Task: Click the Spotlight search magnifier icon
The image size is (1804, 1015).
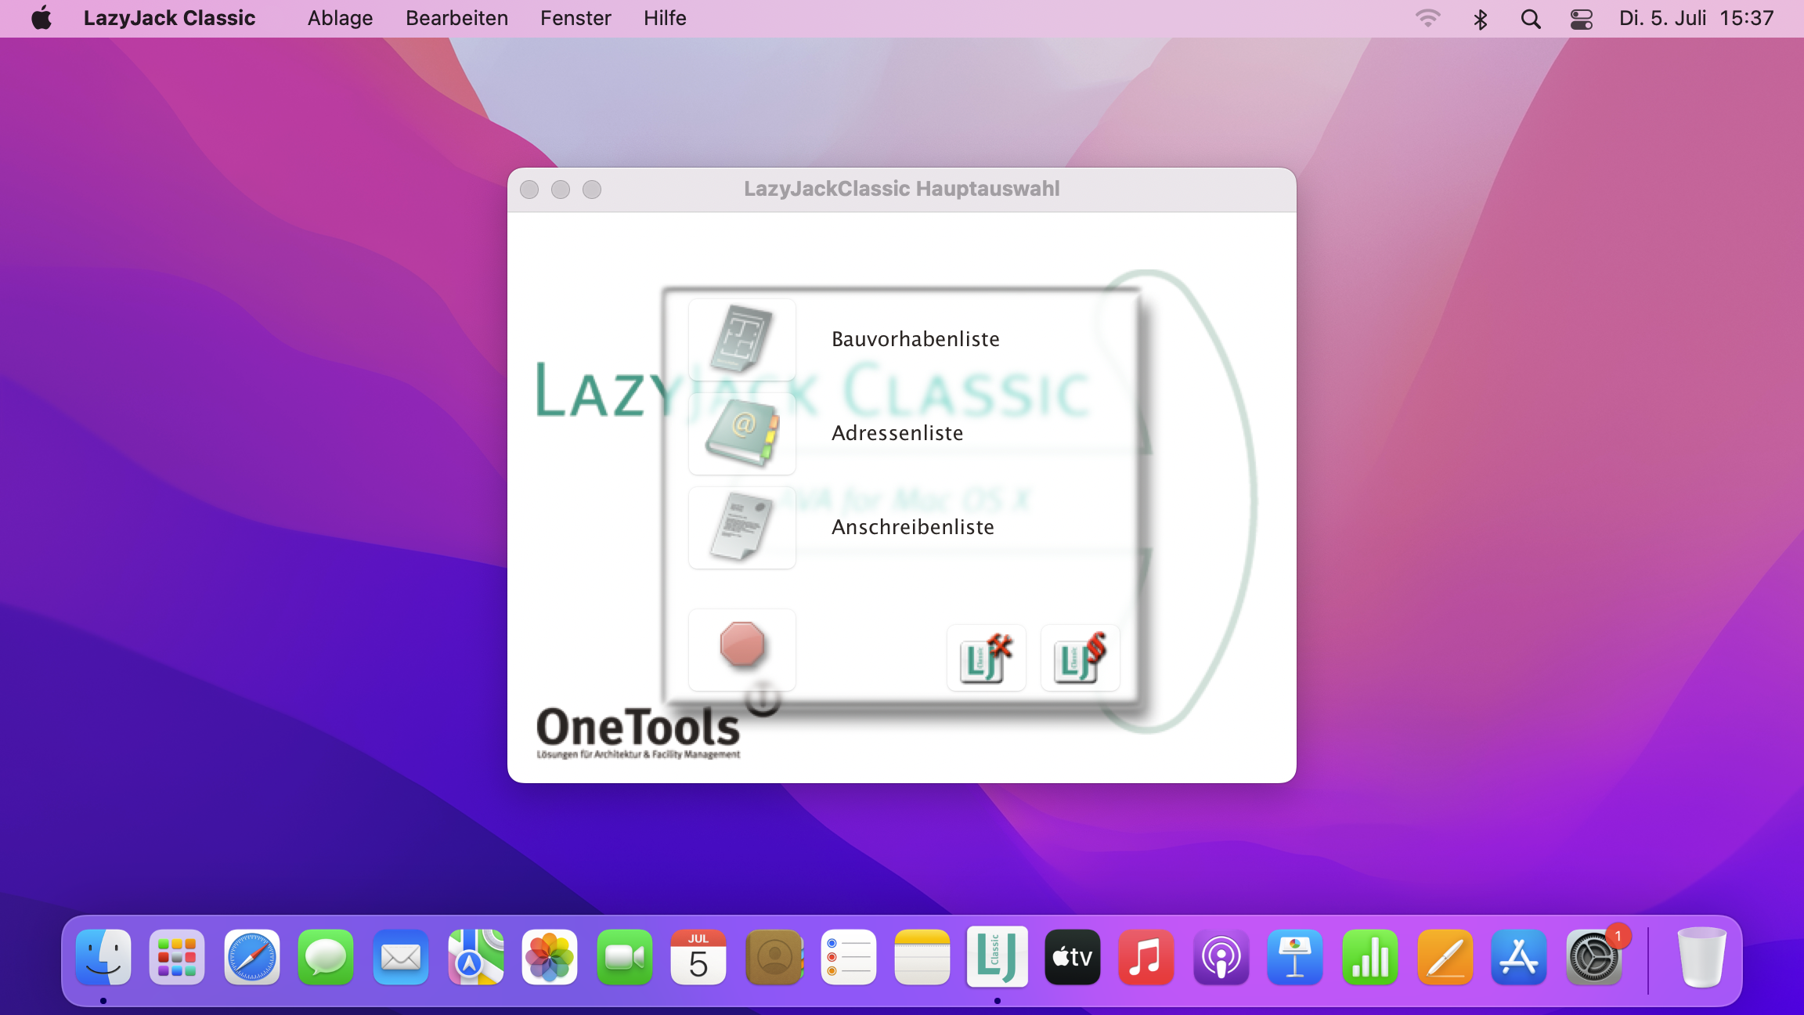Action: click(x=1531, y=18)
